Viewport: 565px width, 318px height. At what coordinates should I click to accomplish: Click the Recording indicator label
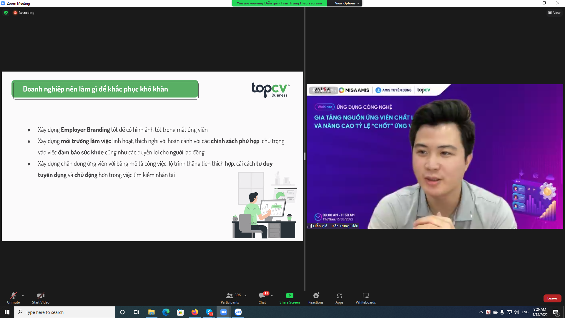pyautogui.click(x=26, y=13)
